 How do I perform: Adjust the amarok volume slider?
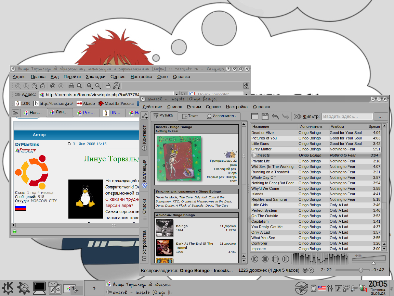point(369,260)
